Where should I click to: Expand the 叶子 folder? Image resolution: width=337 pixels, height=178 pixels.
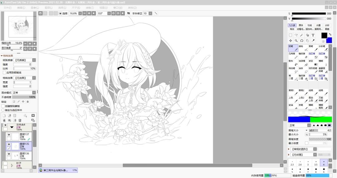pos(12,165)
